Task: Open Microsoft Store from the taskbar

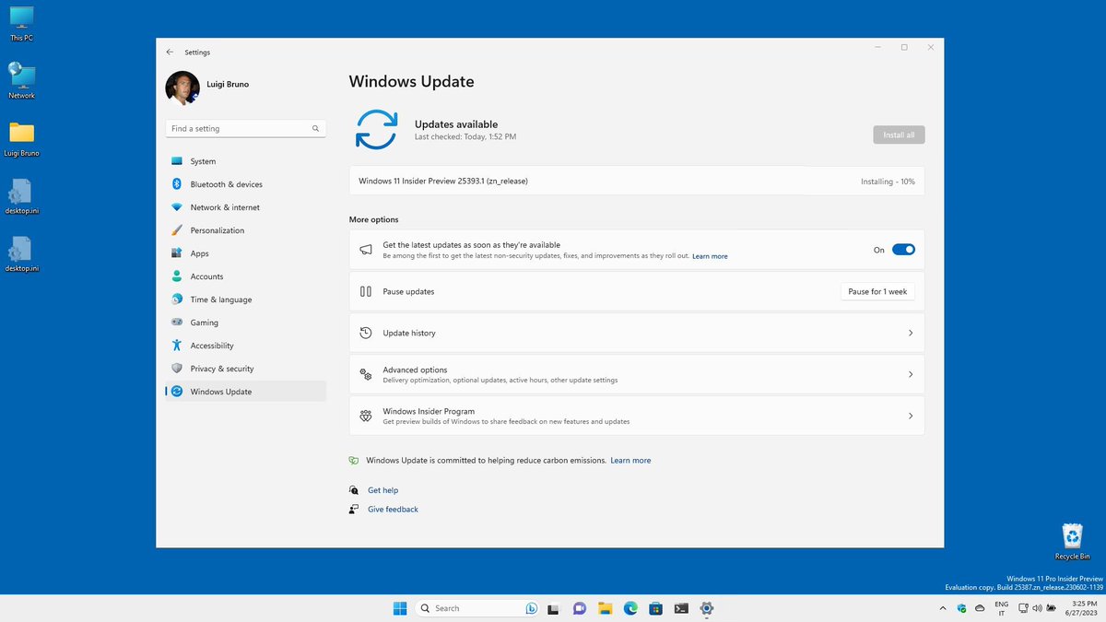Action: pyautogui.click(x=655, y=608)
